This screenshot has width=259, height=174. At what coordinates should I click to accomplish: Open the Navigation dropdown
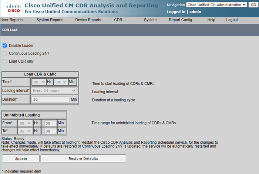pos(216,5)
